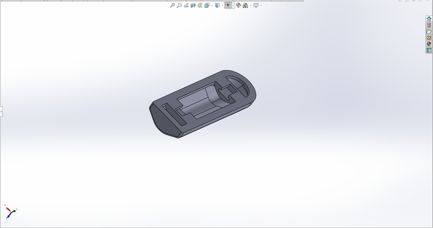Expand the Display Style dropdown arrow

[222, 6]
